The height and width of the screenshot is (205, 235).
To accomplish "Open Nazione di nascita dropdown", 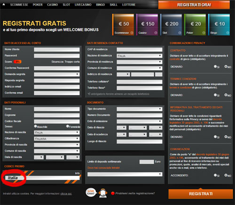I will (x=57, y=132).
